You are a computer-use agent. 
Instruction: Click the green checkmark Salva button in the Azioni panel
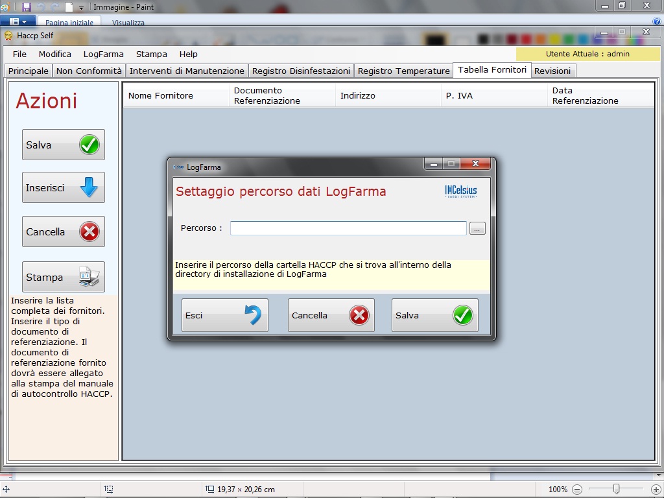click(x=64, y=145)
